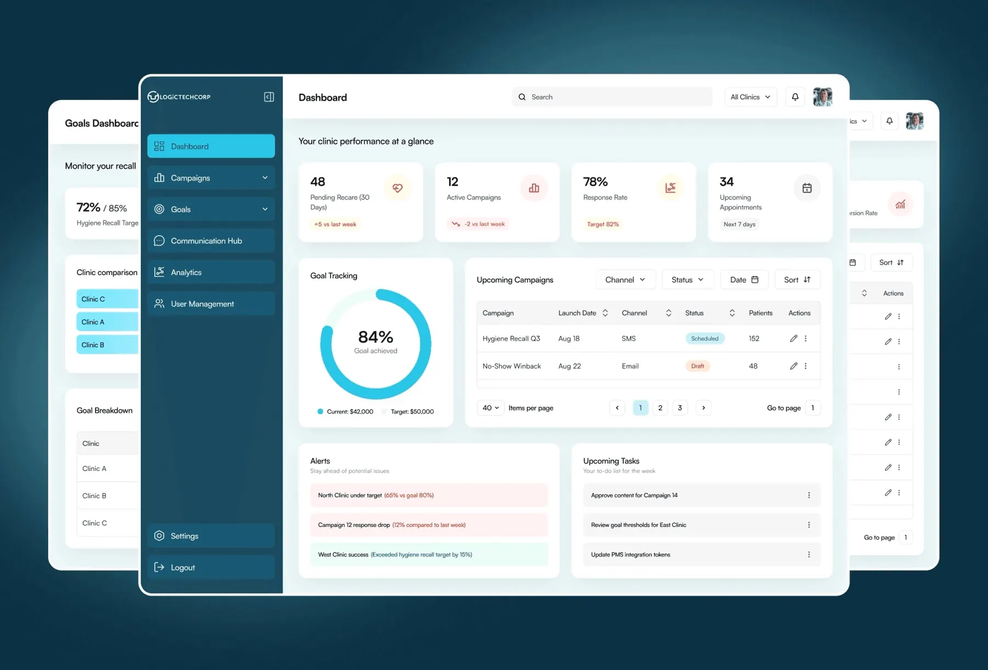Click the heart icon on Pending Recare card
The image size is (988, 670).
[x=397, y=188]
